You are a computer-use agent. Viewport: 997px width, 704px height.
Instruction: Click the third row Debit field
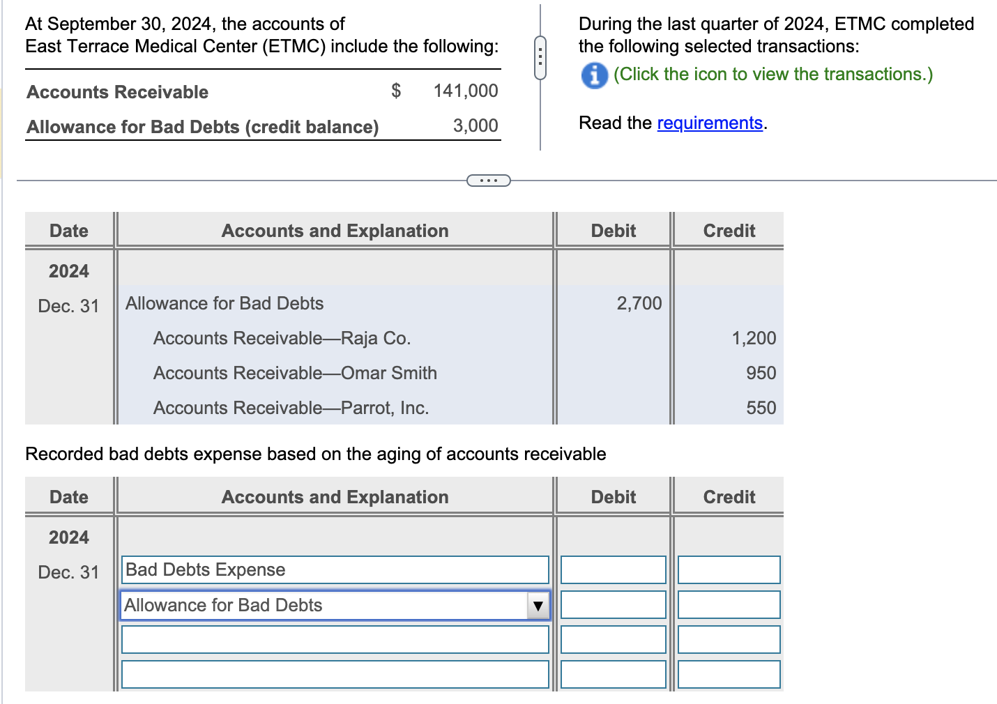click(614, 639)
